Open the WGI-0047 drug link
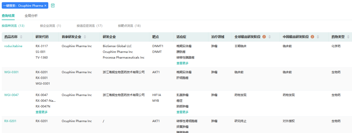 click(x=11, y=95)
